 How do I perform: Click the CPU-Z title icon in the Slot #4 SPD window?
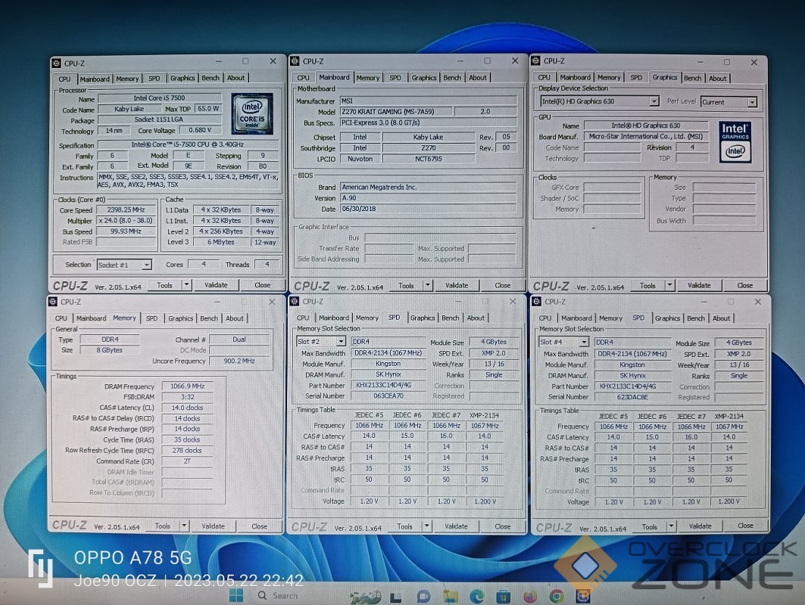tap(536, 302)
